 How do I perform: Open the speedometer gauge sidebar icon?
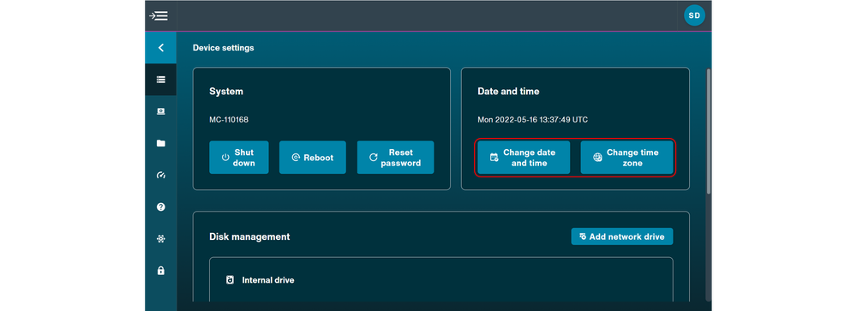point(161,175)
